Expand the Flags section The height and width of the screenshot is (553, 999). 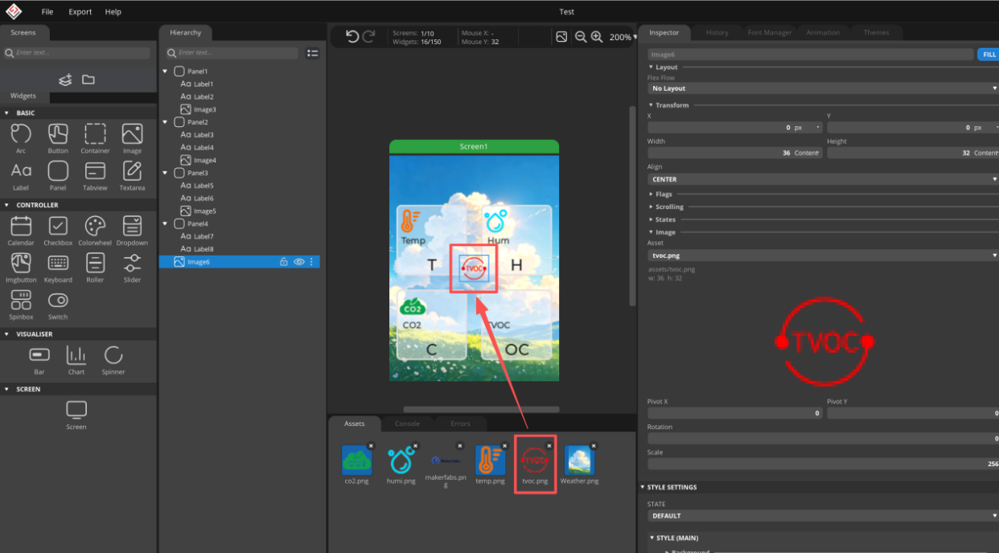pos(661,194)
